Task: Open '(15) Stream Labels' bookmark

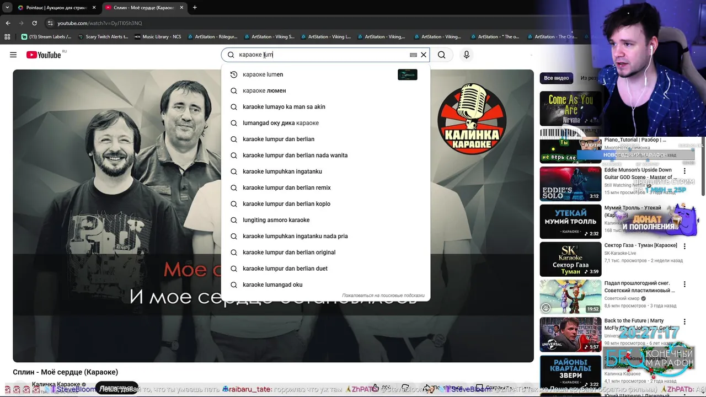Action: (46, 37)
